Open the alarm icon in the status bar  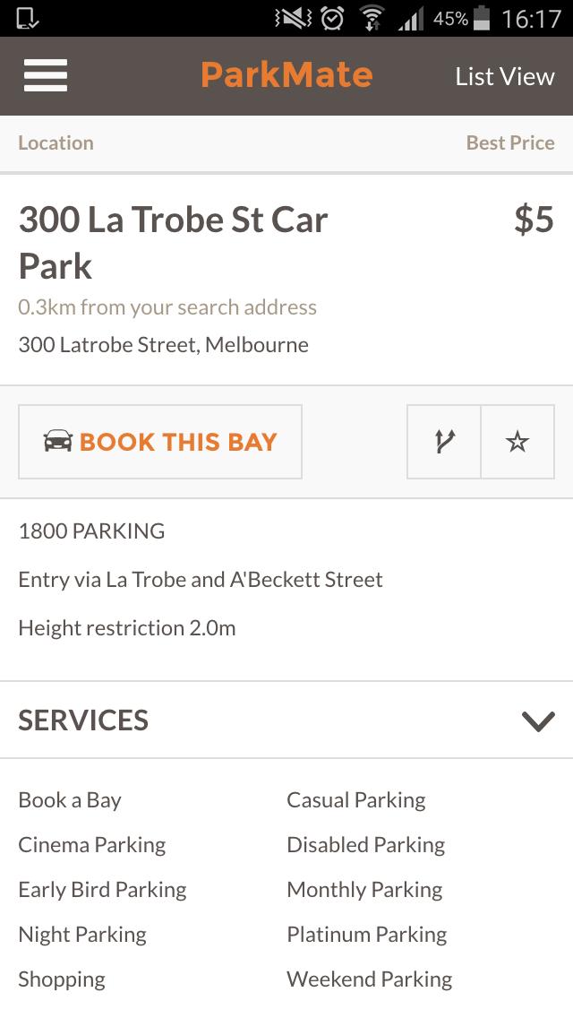point(330,17)
